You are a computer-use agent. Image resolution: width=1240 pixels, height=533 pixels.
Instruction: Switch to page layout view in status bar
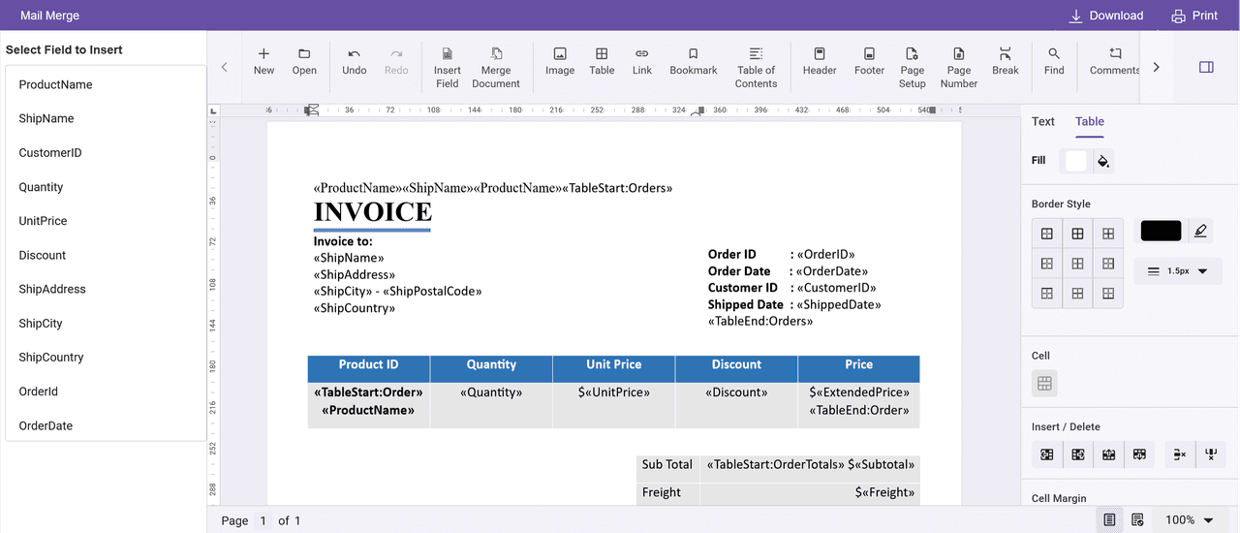1109,519
